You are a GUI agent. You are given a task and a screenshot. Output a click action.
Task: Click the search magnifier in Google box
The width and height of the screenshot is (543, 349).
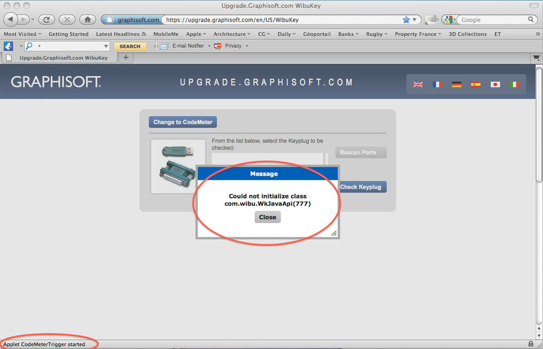(530, 20)
